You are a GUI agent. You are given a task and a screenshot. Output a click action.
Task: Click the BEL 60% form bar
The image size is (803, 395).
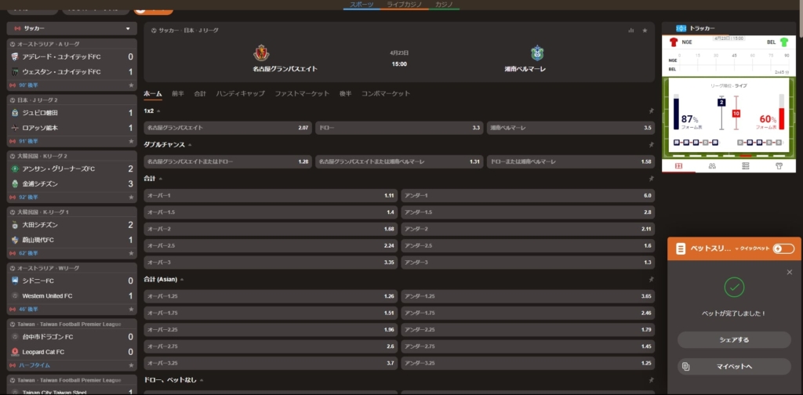tap(782, 112)
